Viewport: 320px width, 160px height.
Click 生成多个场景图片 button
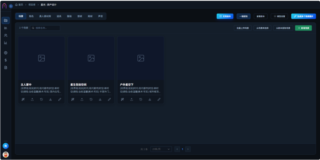point(303,16)
